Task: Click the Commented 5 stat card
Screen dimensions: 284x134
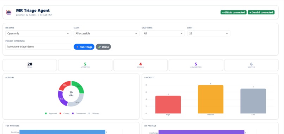Action: [x=196, y=65]
